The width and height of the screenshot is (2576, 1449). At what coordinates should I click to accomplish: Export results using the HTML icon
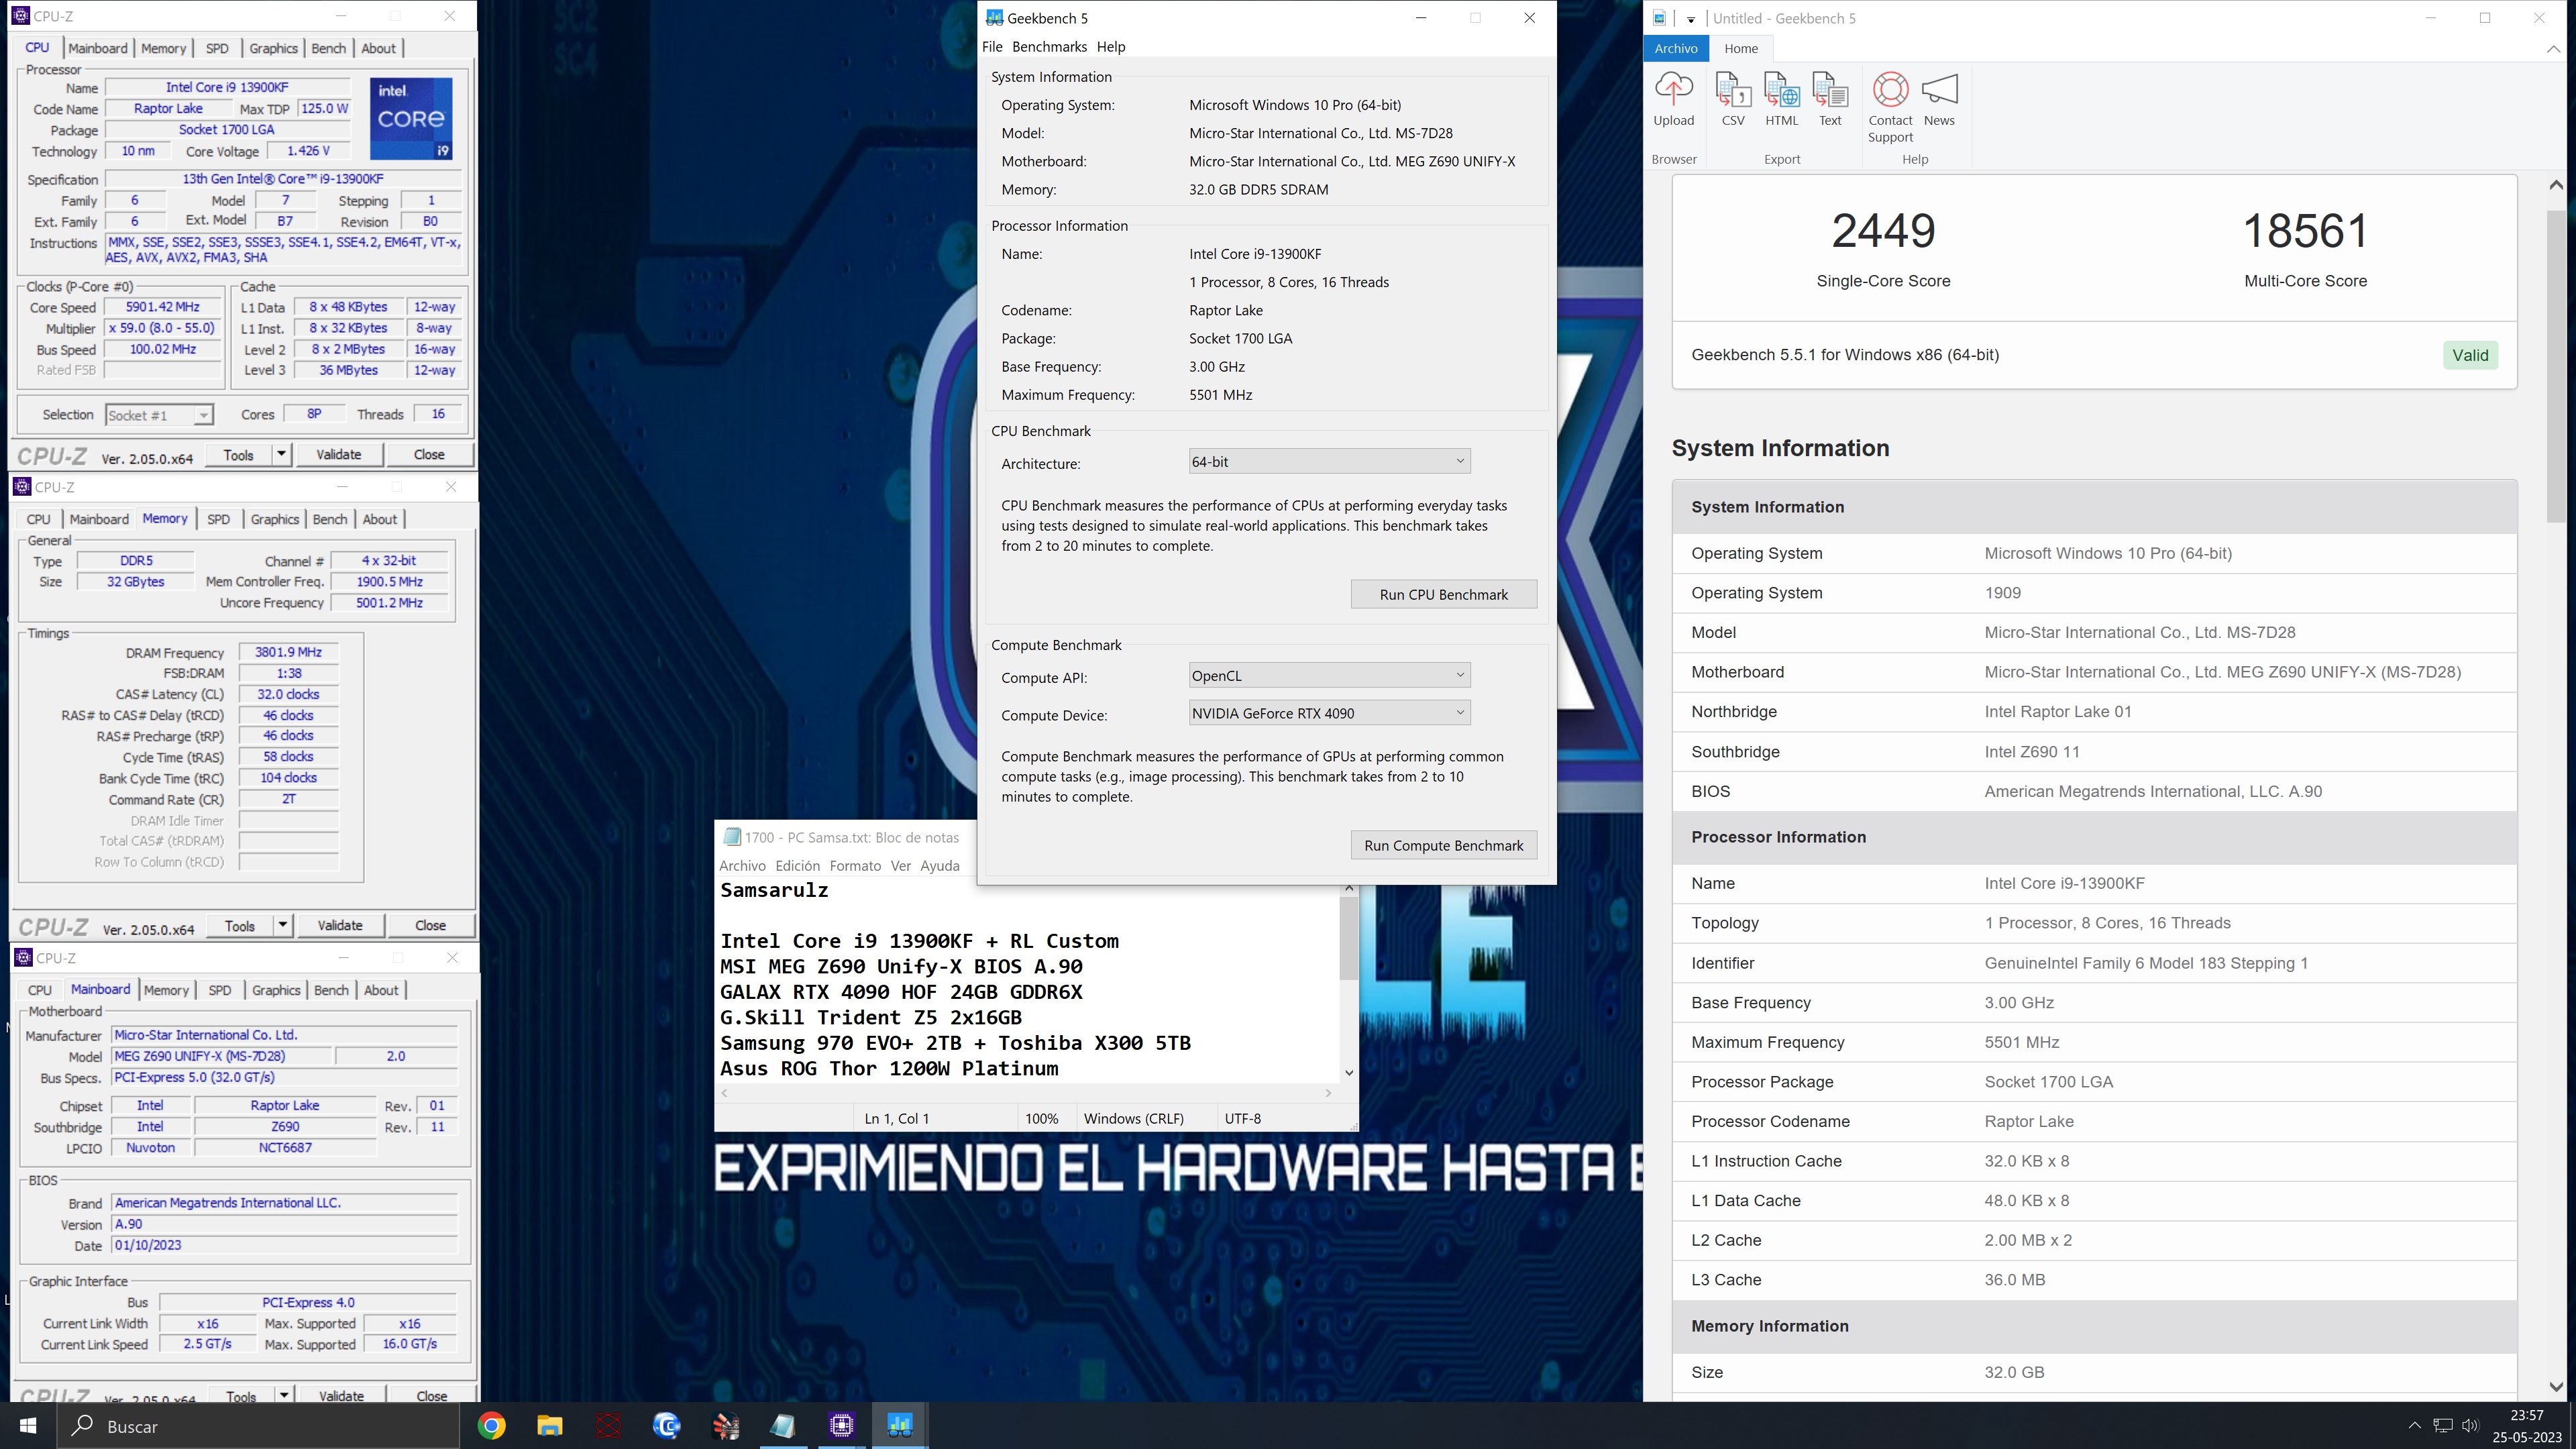coord(1781,99)
